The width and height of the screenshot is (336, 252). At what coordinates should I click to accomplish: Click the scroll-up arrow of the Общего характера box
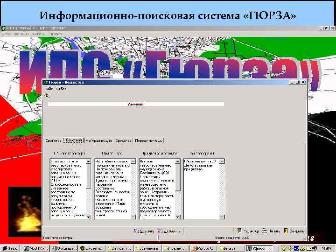point(89,161)
